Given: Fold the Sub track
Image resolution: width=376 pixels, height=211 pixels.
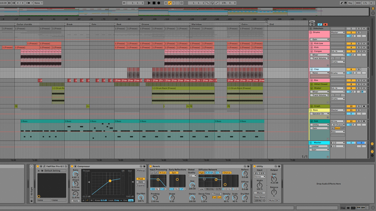Looking at the screenshot, I should tap(311, 121).
